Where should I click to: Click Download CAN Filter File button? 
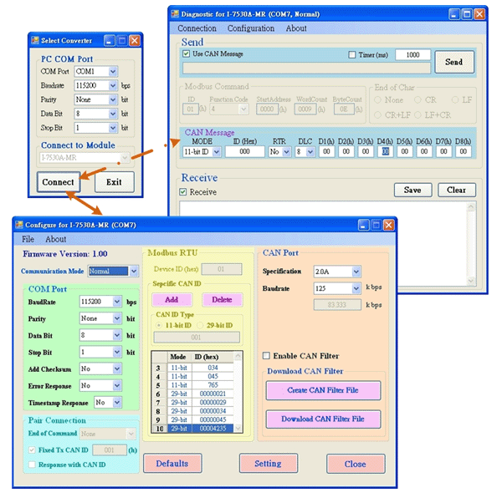coord(323,419)
